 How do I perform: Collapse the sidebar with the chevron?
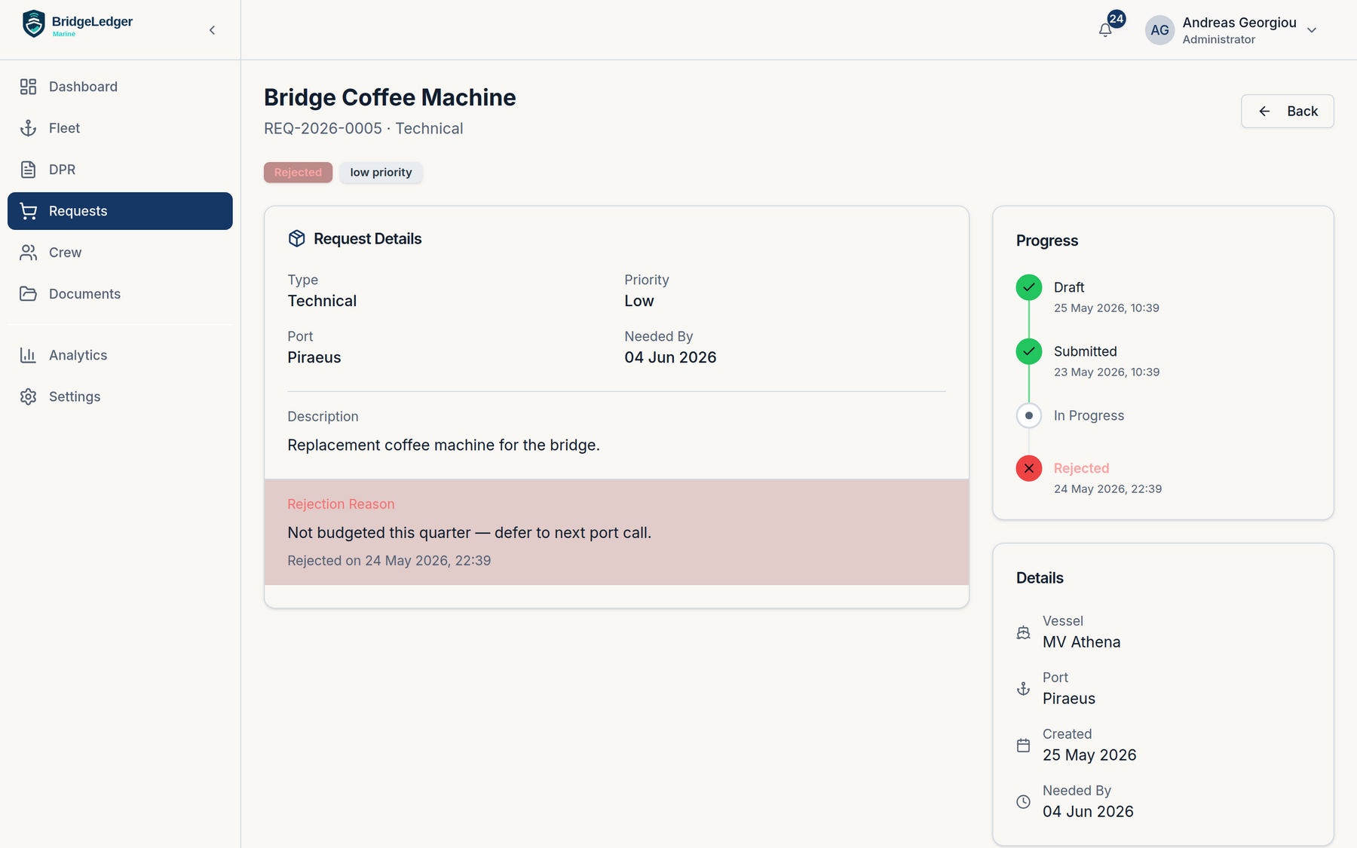(x=212, y=30)
